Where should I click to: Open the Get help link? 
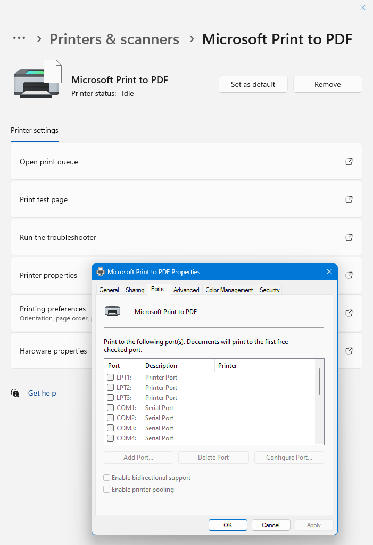(x=42, y=393)
